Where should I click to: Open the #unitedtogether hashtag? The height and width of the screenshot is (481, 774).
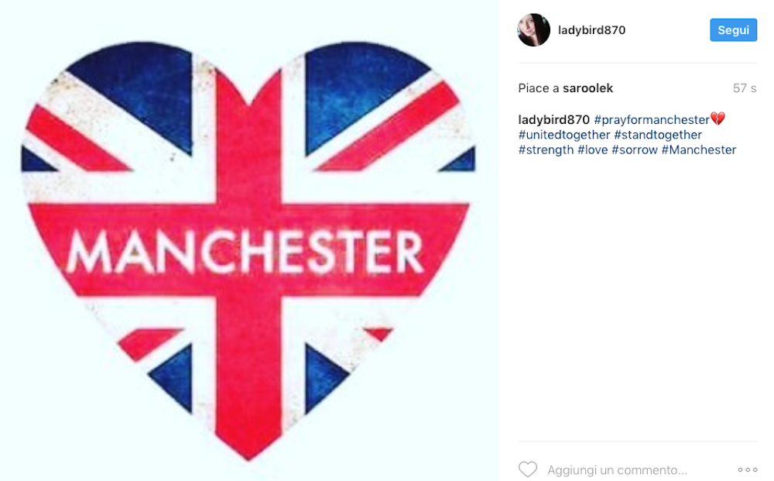(564, 135)
